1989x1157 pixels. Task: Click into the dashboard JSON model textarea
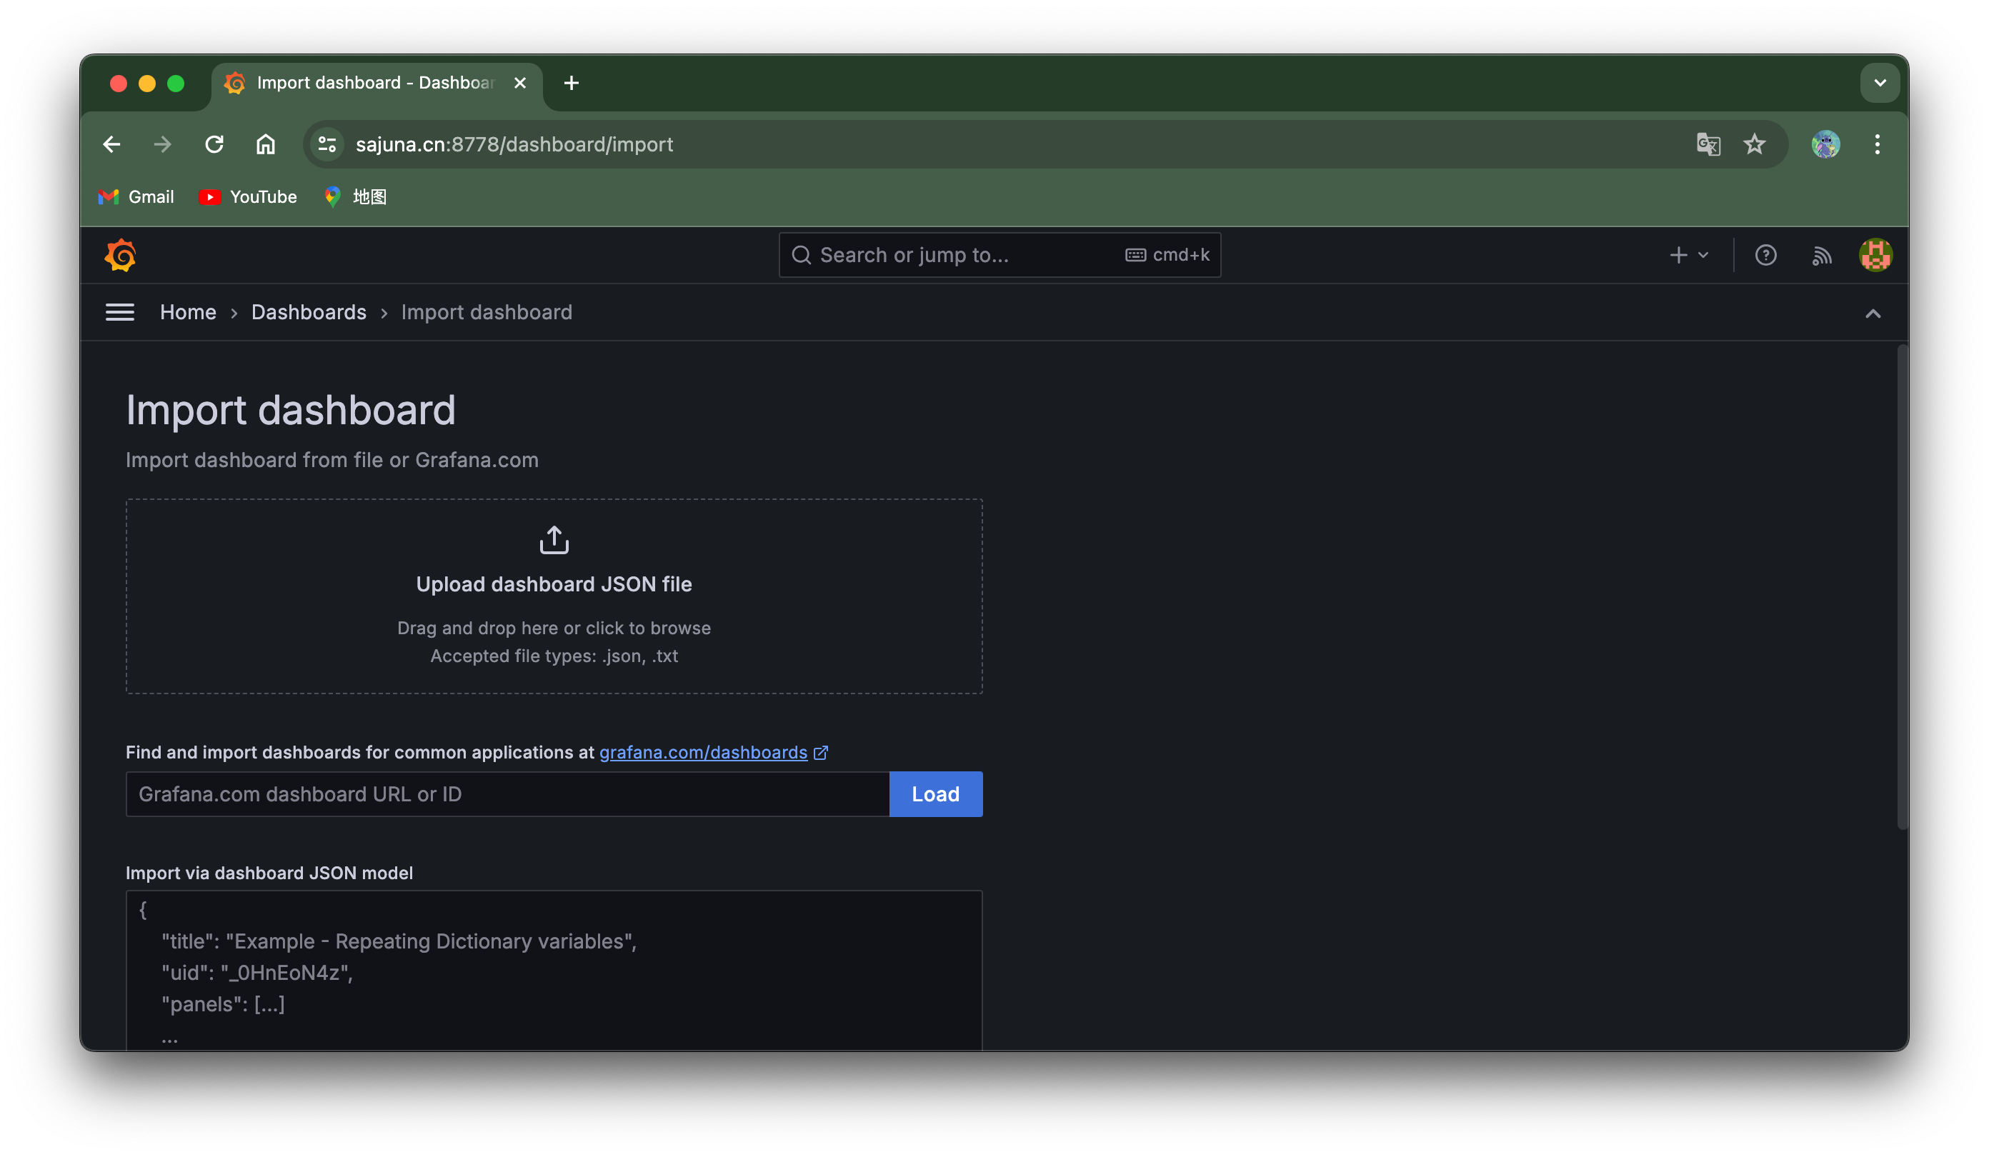554,971
